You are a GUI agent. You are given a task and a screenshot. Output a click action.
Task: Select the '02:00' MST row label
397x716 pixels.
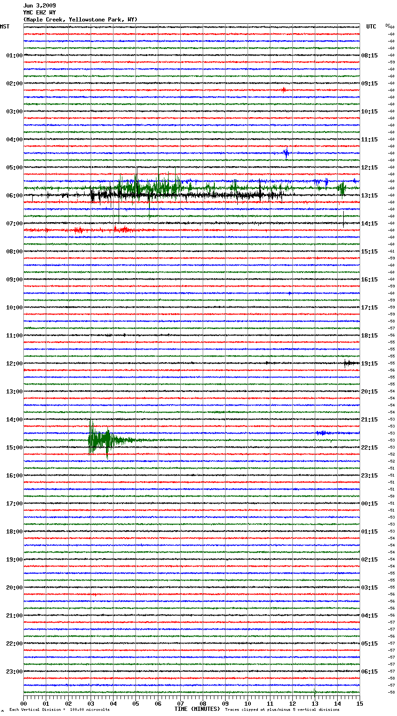click(14, 84)
